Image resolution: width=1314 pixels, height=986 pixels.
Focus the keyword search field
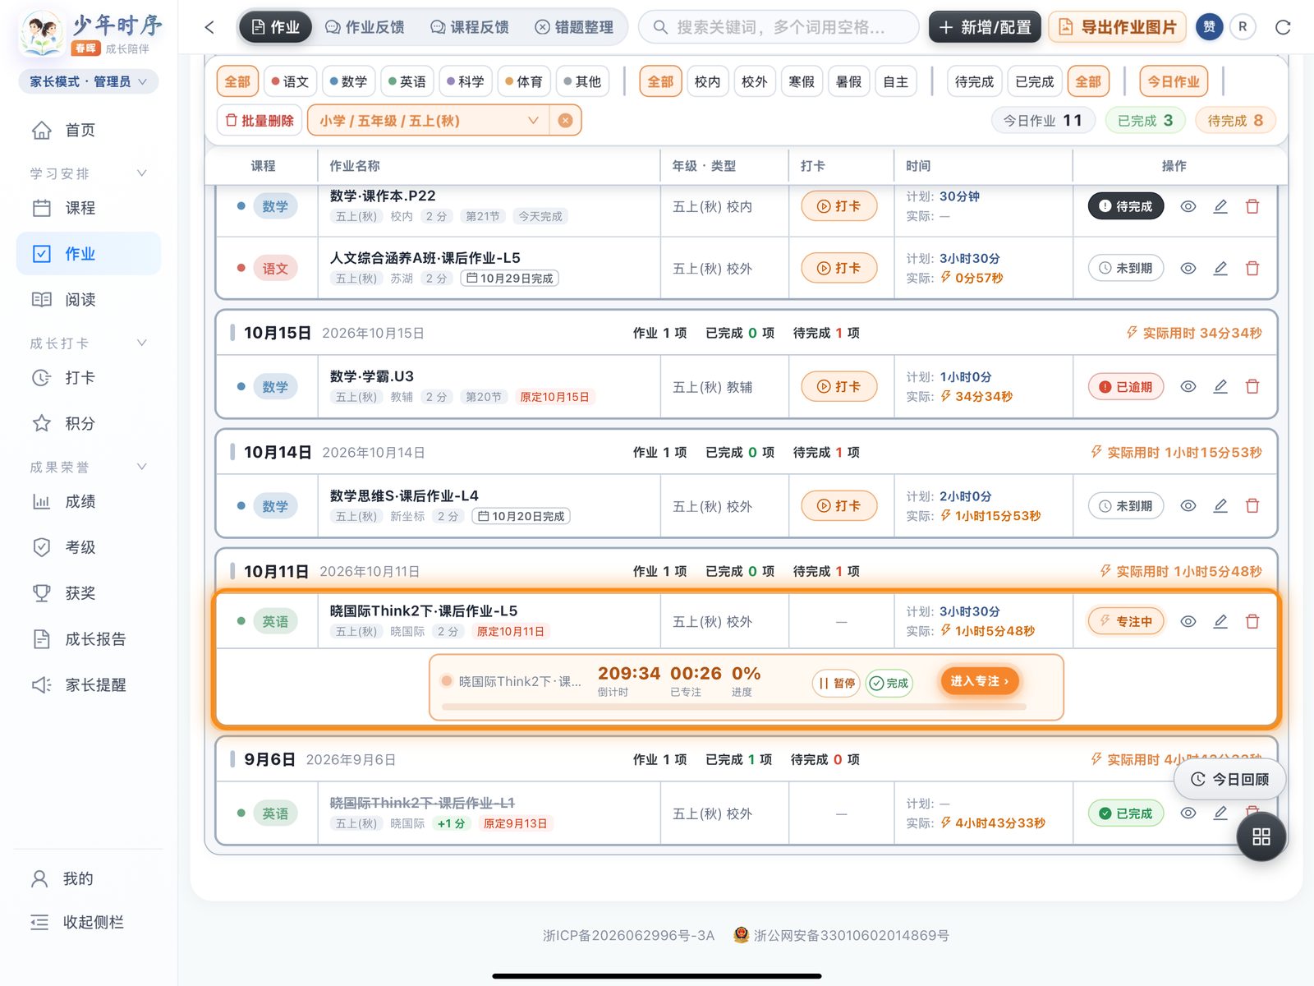pos(779,27)
